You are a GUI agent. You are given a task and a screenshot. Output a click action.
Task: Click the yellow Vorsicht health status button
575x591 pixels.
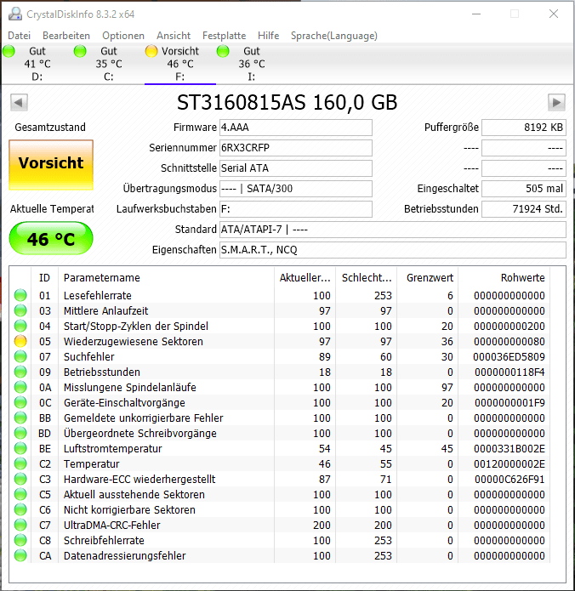point(51,165)
